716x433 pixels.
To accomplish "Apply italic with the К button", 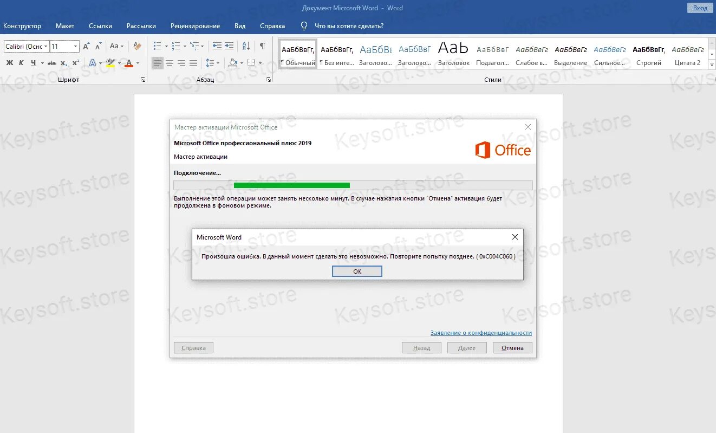I will point(21,63).
